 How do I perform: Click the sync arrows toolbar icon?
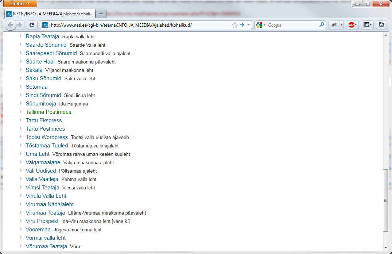381,25
